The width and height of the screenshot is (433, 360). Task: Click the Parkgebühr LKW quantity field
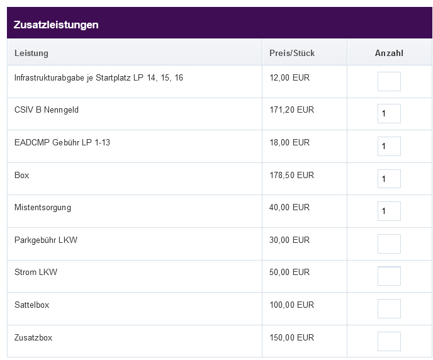tap(389, 244)
